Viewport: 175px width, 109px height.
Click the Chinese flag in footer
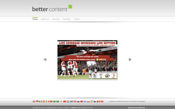64,101
